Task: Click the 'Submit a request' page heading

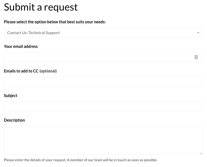Action: [x=41, y=7]
